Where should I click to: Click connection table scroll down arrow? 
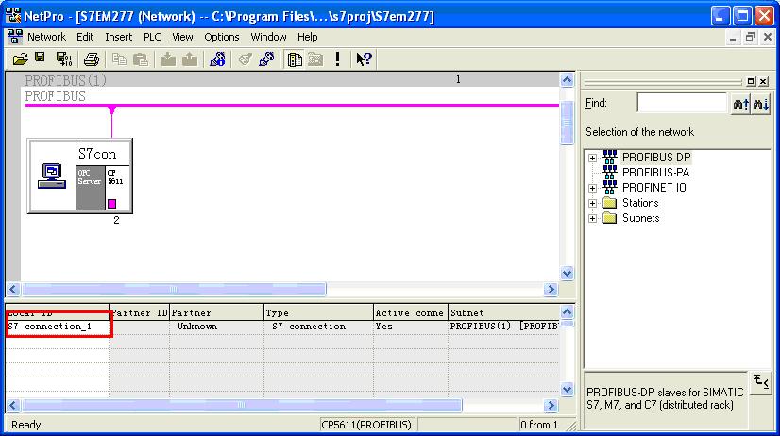568,390
